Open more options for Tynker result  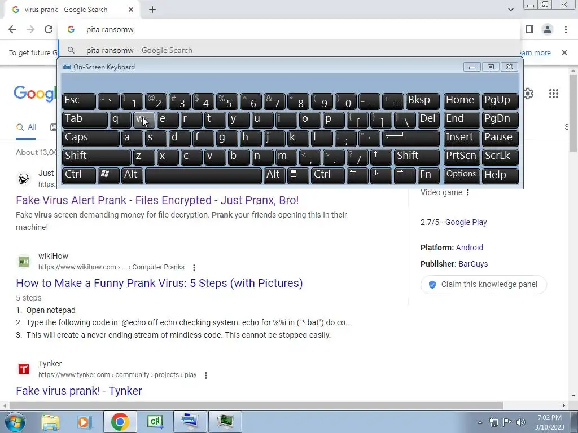click(205, 375)
